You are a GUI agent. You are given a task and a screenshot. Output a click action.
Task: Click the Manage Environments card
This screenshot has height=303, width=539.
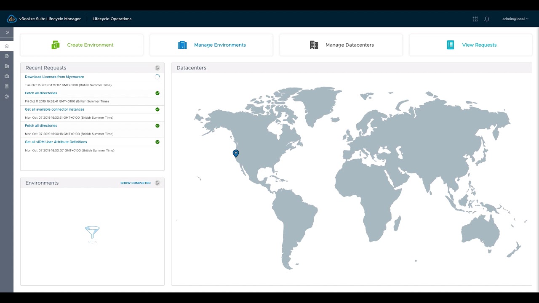coord(211,45)
